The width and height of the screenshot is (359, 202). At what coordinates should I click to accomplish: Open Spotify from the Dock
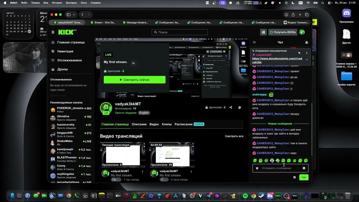pyautogui.click(x=245, y=196)
